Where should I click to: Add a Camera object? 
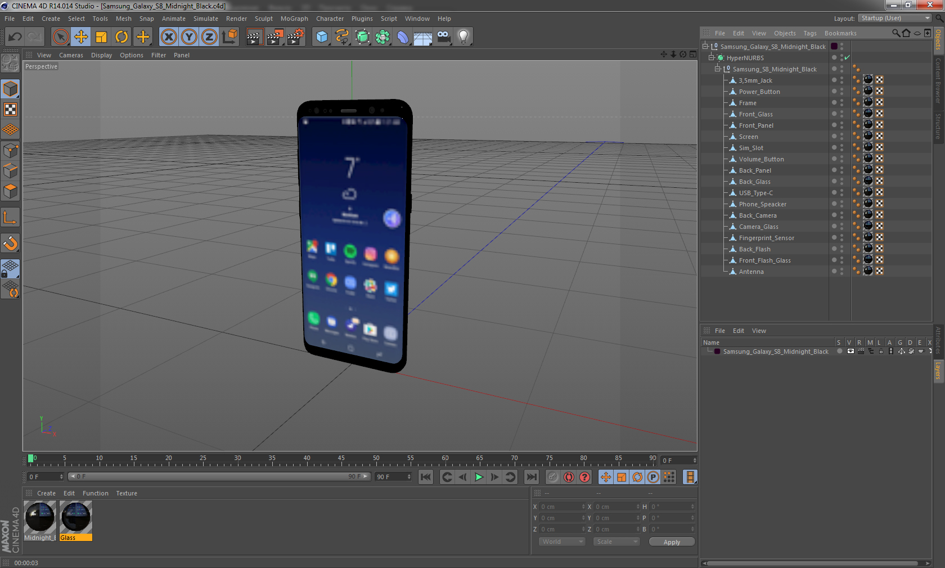tap(444, 37)
